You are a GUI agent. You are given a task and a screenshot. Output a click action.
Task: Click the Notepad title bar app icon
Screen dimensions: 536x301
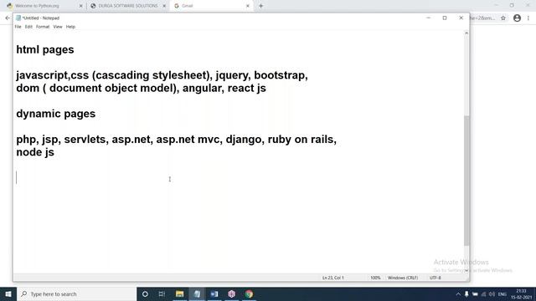click(x=18, y=18)
